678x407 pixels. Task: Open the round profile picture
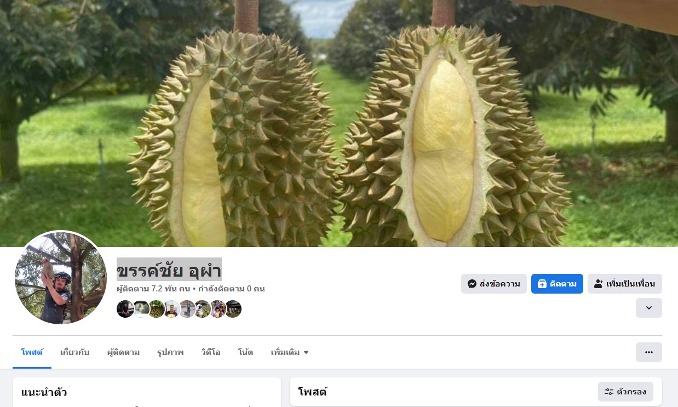(x=60, y=278)
